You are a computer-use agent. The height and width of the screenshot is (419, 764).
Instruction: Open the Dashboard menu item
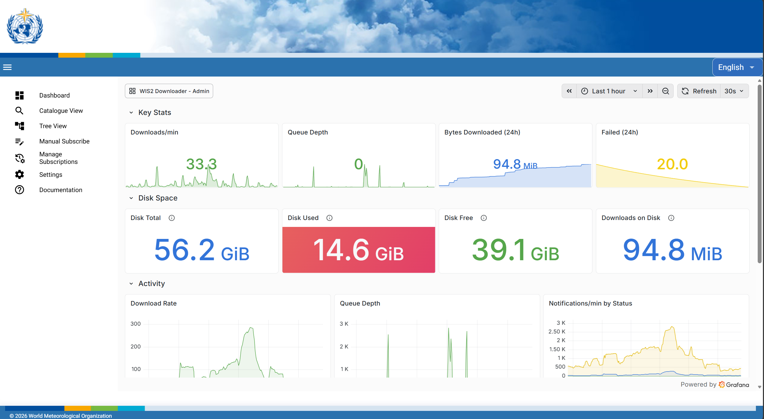tap(54, 95)
